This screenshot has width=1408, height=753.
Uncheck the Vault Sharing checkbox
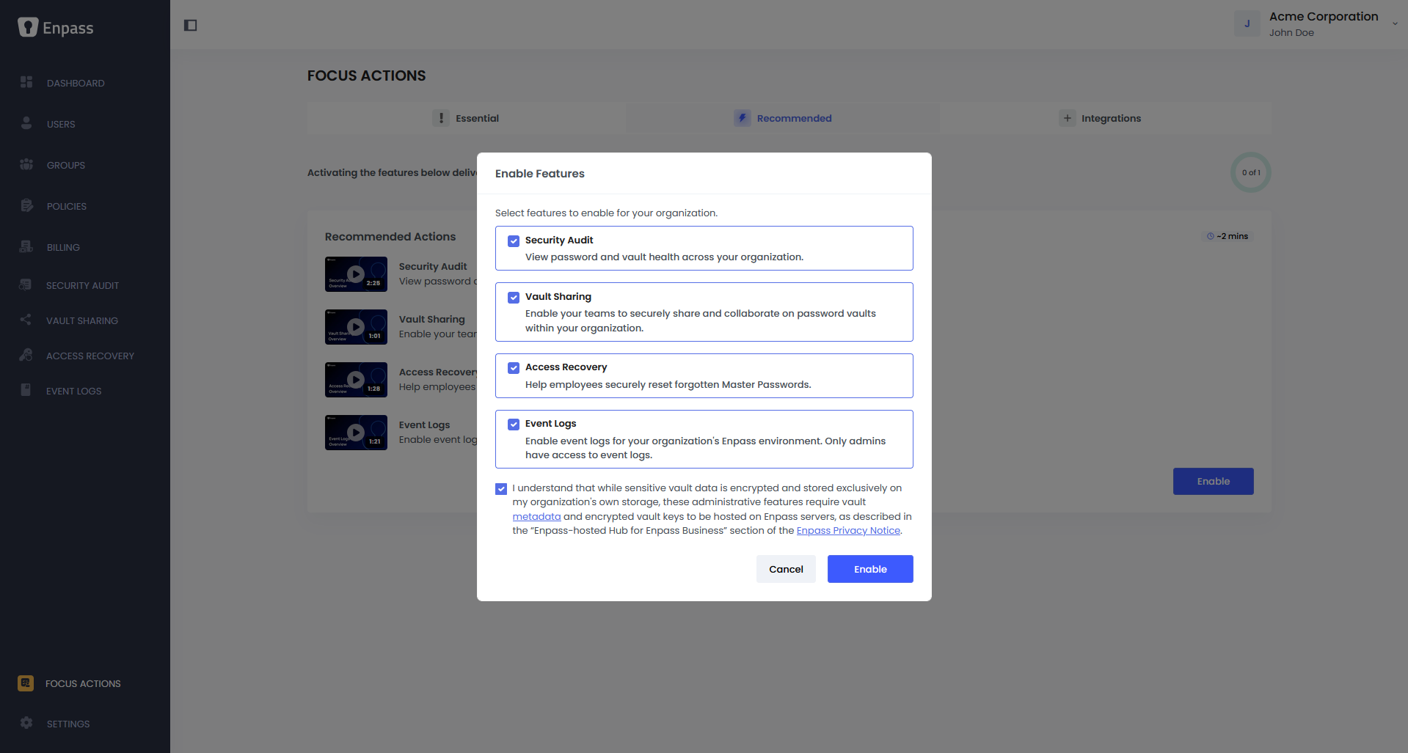(x=514, y=297)
